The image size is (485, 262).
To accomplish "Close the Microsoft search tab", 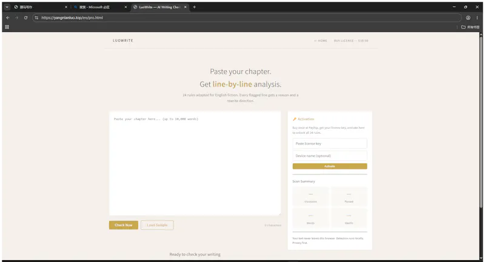I will [125, 7].
